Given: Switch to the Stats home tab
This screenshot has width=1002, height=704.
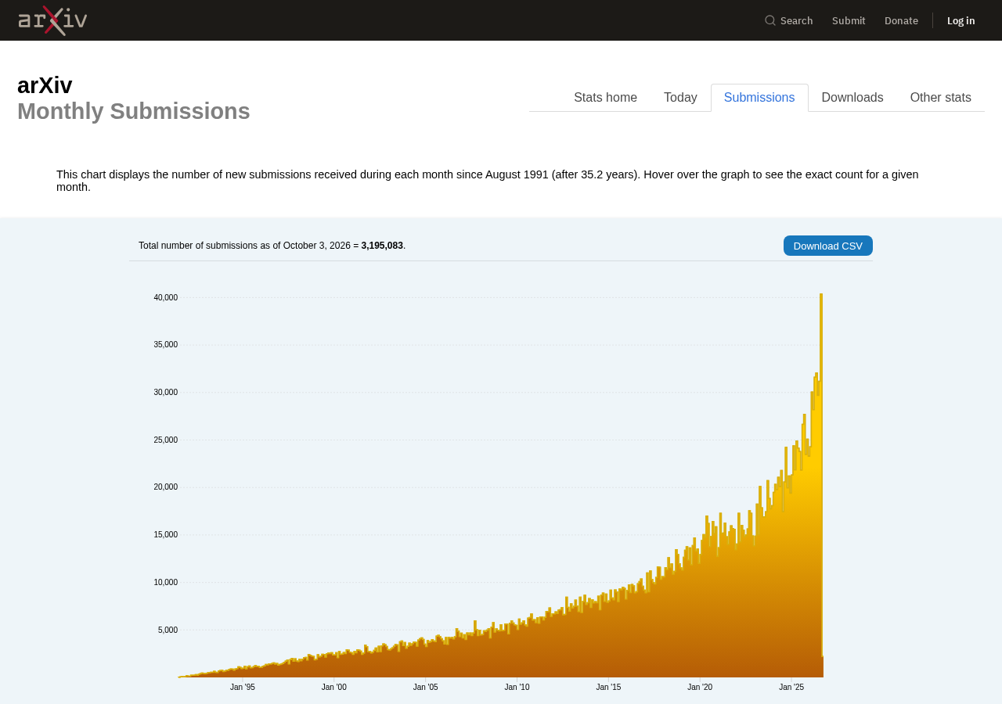Looking at the screenshot, I should tap(605, 98).
